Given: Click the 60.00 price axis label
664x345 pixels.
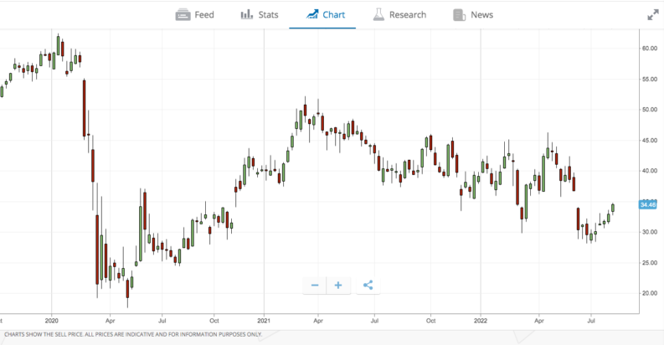Looking at the screenshot, I should 649,49.
